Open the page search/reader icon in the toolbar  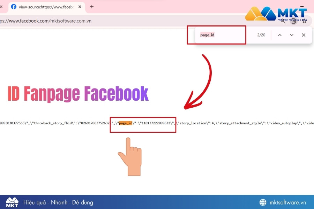coord(294,21)
